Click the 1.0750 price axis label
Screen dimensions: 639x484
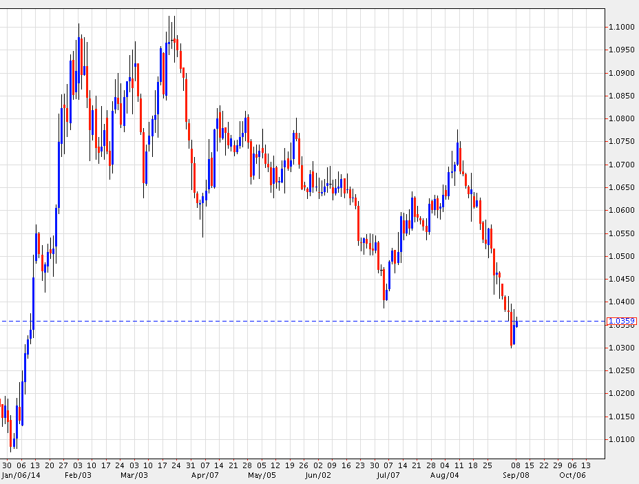(x=622, y=141)
